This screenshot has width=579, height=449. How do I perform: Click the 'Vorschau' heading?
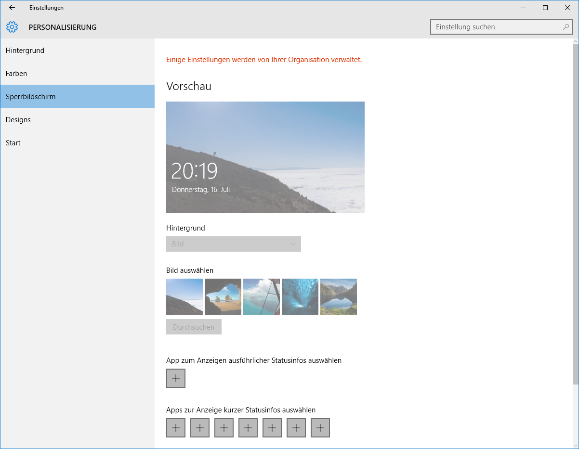(x=189, y=86)
